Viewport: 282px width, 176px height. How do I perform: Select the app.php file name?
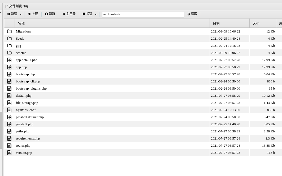tap(21, 67)
